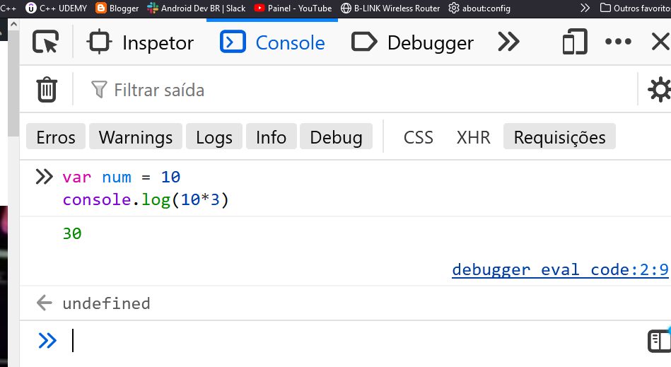This screenshot has width=671, height=367.
Task: Switch to the Console tab
Action: [x=272, y=42]
